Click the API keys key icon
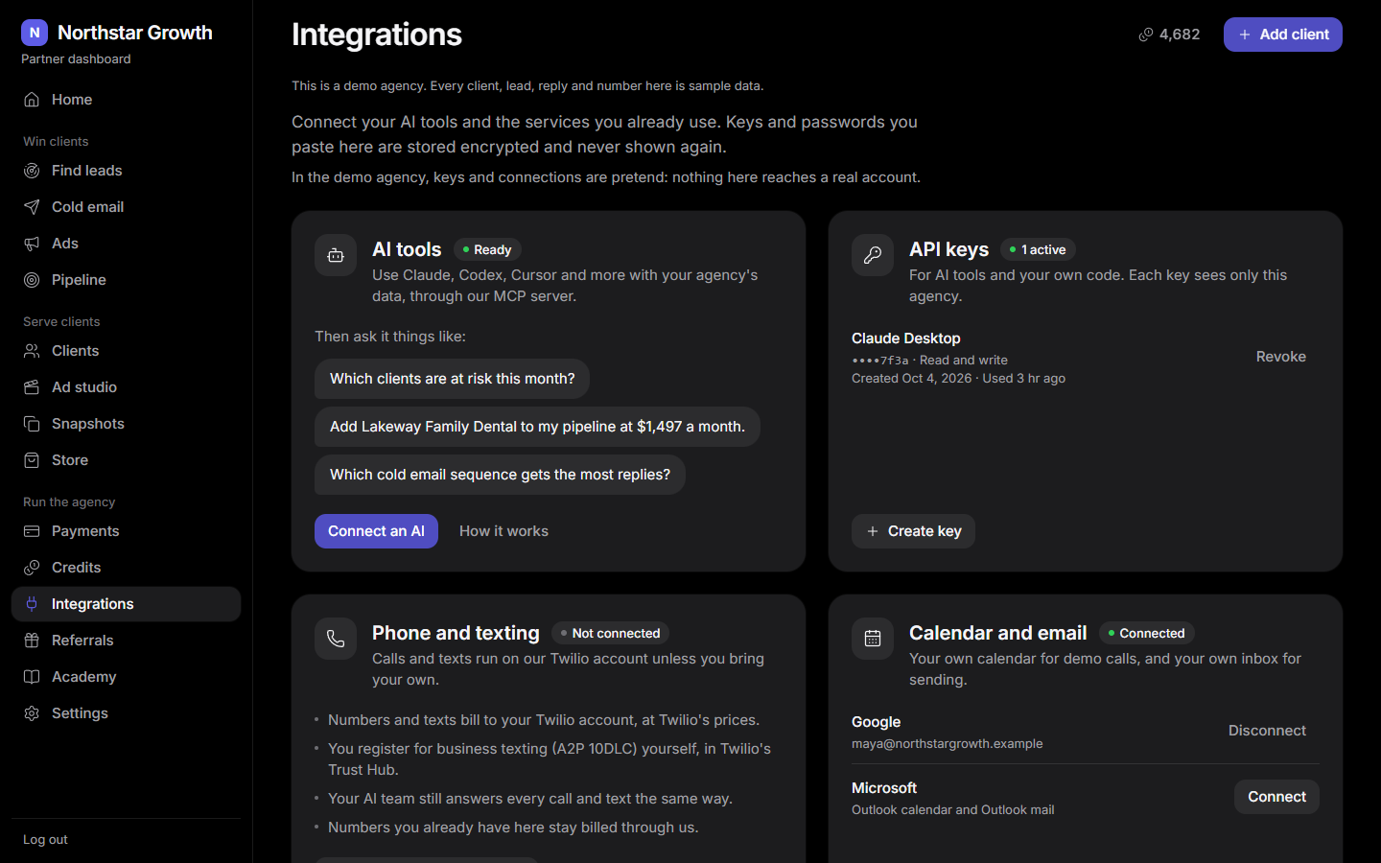 873,255
